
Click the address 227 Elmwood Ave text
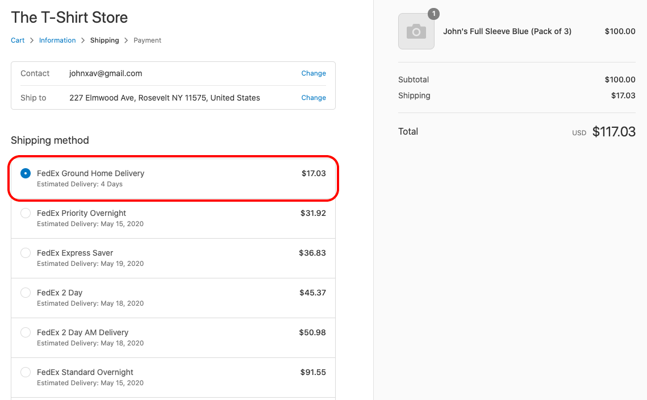pyautogui.click(x=165, y=98)
